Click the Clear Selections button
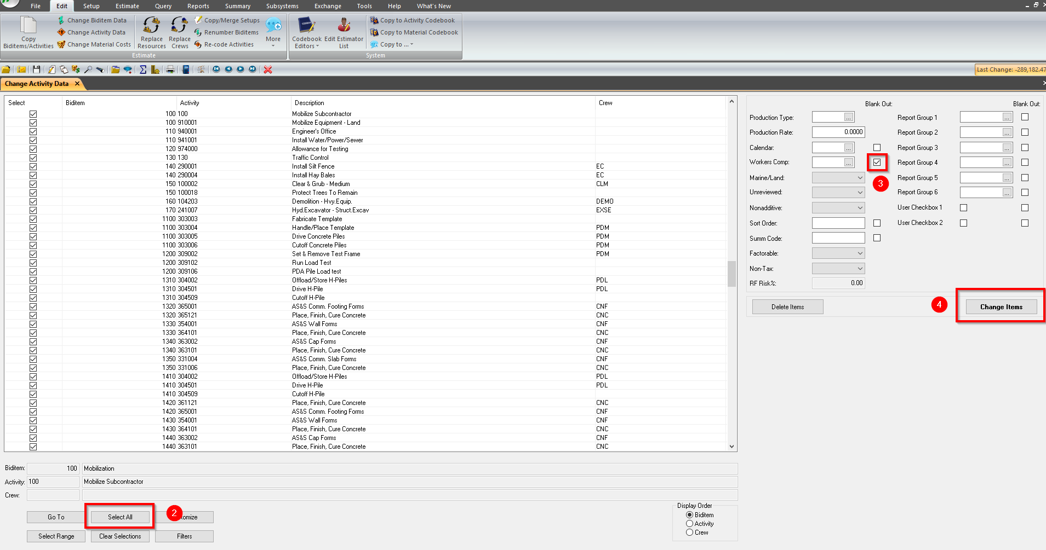Viewport: 1046px width, 550px height. (119, 536)
